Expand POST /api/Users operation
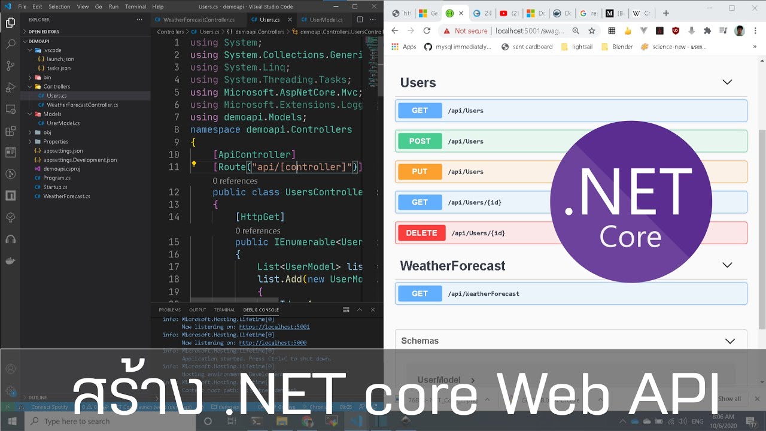This screenshot has height=431, width=766. (571, 141)
